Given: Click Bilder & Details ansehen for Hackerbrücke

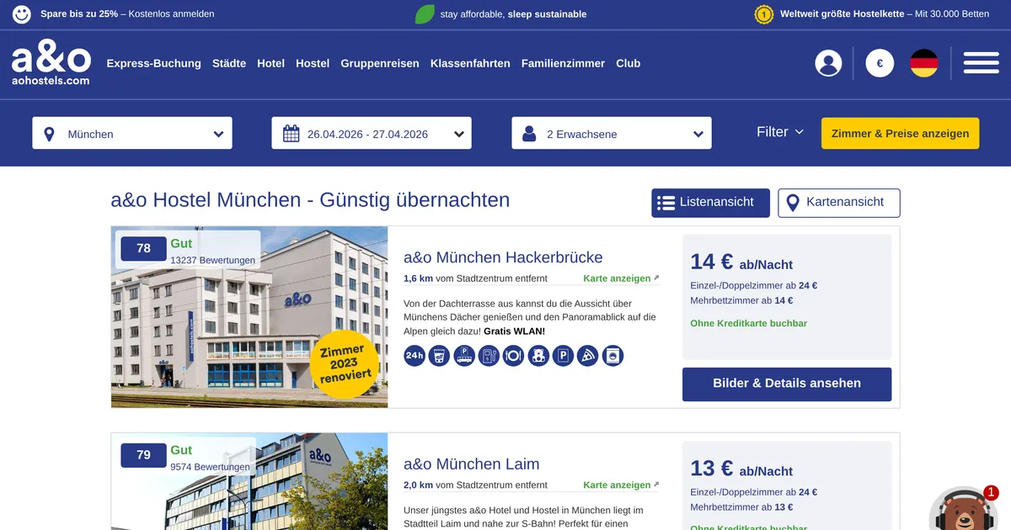Looking at the screenshot, I should click(787, 384).
